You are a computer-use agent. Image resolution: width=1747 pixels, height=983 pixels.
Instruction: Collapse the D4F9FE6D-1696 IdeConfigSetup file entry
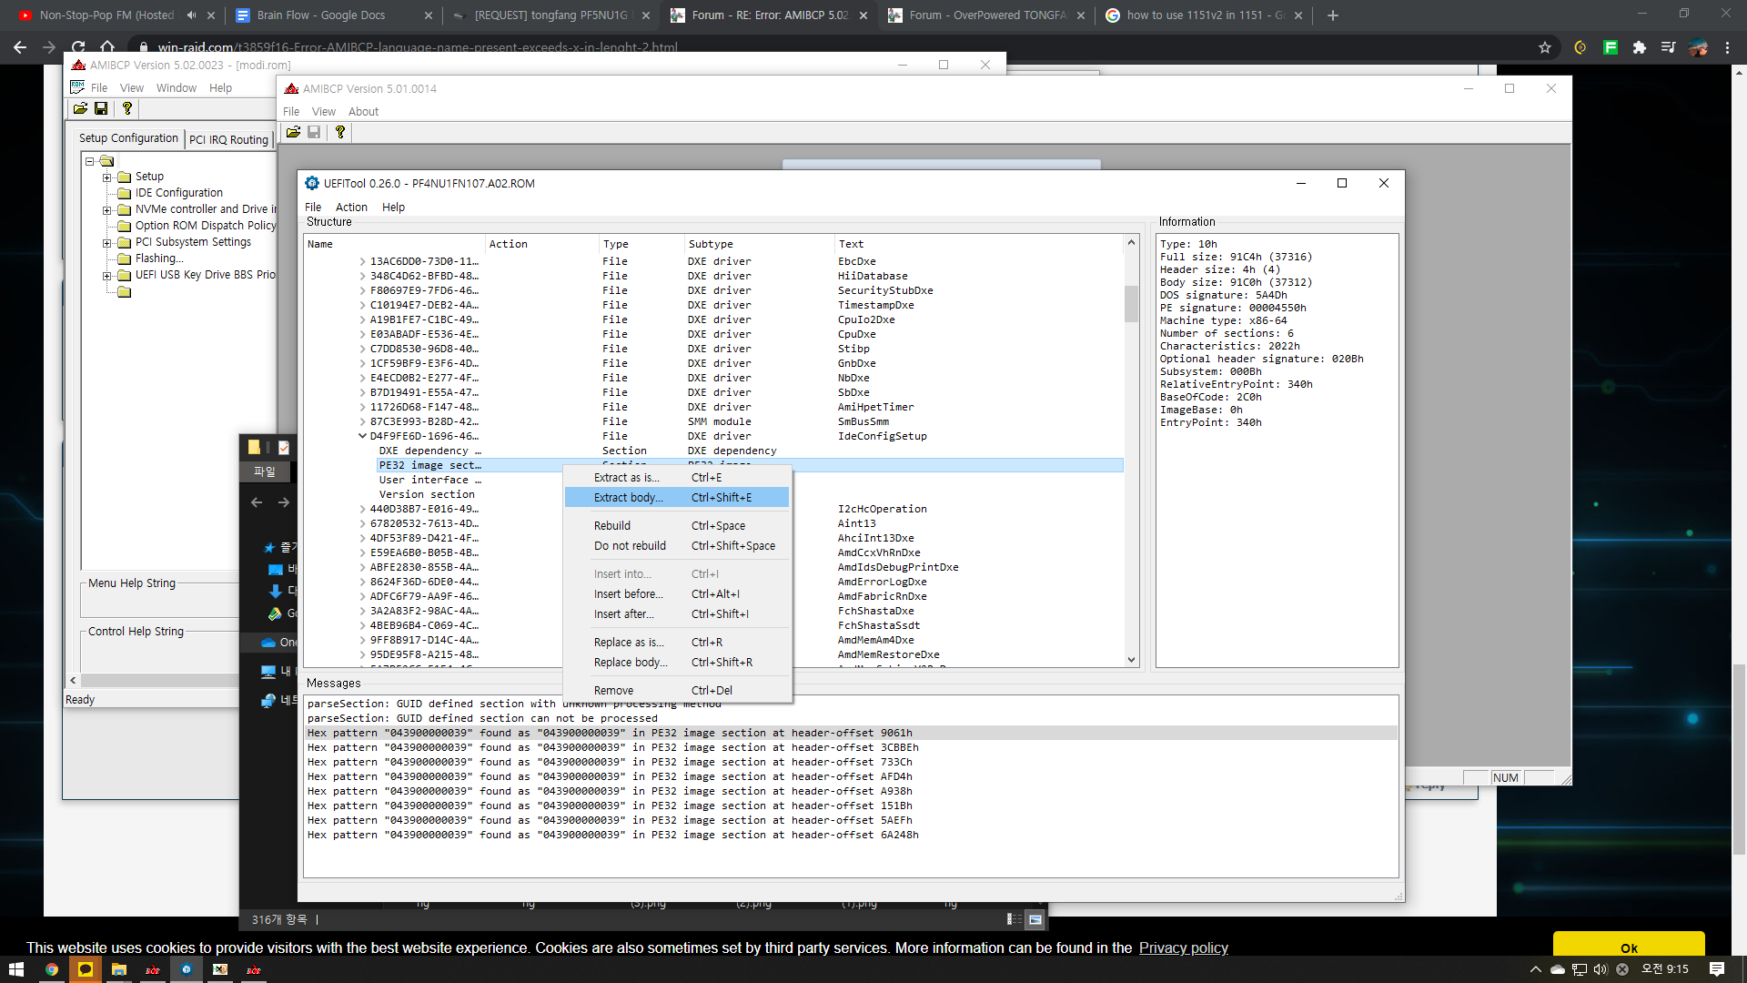(362, 436)
